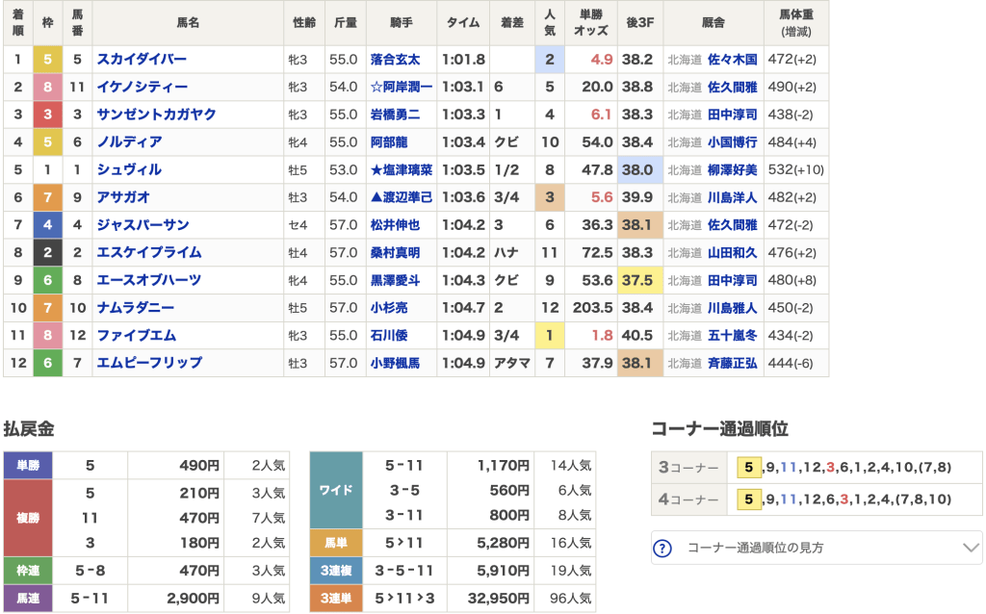
Task: Click winning time 1:01.8
Action: tap(463, 59)
